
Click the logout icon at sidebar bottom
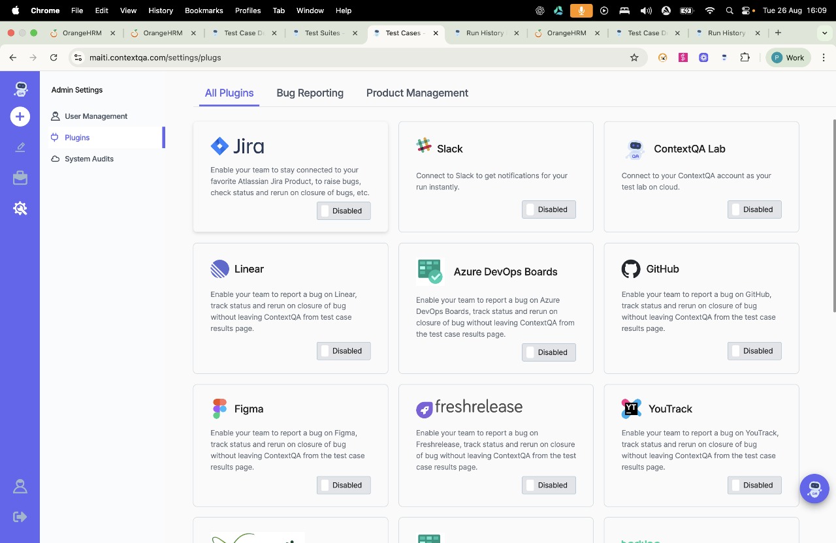(x=20, y=517)
